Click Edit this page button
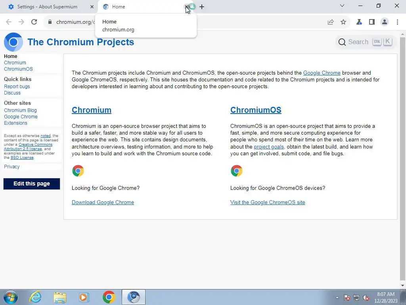Screen dimensions: 406x305 [x=32, y=183]
